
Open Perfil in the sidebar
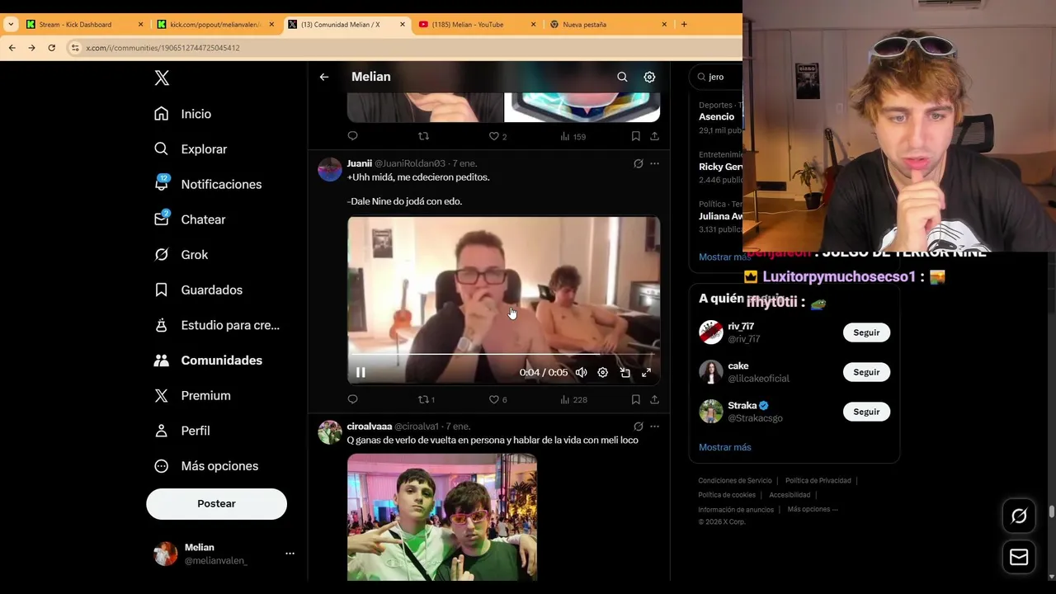click(182, 431)
